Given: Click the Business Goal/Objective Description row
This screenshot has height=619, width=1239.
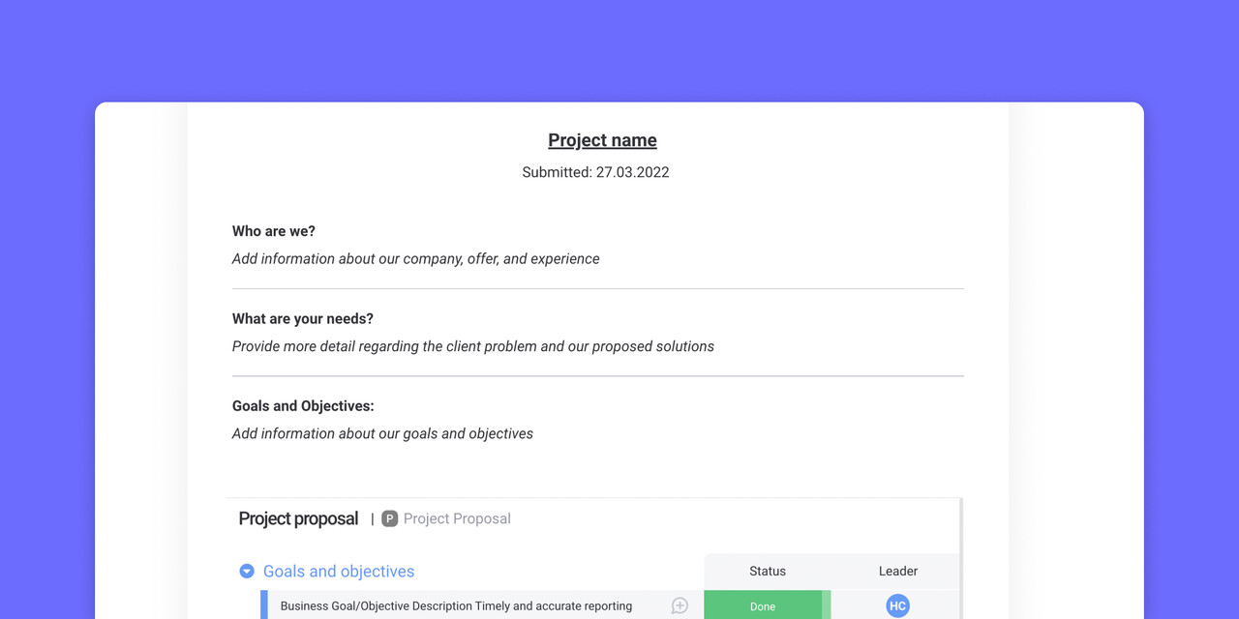Looking at the screenshot, I should [456, 606].
